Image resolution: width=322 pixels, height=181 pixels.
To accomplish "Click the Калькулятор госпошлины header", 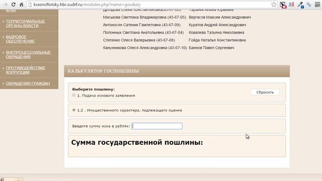I will click(x=177, y=71).
